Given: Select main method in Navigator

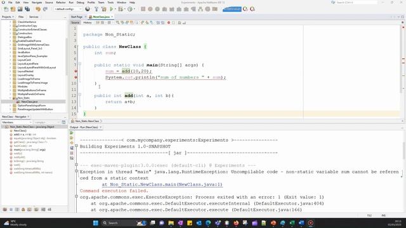Looking at the screenshot, I should [x=30, y=149].
